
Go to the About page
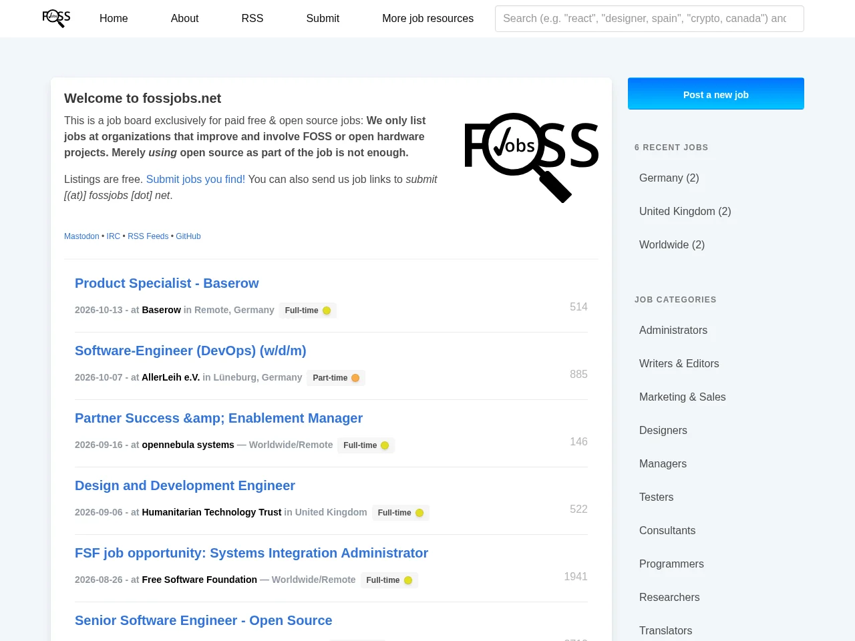184,19
